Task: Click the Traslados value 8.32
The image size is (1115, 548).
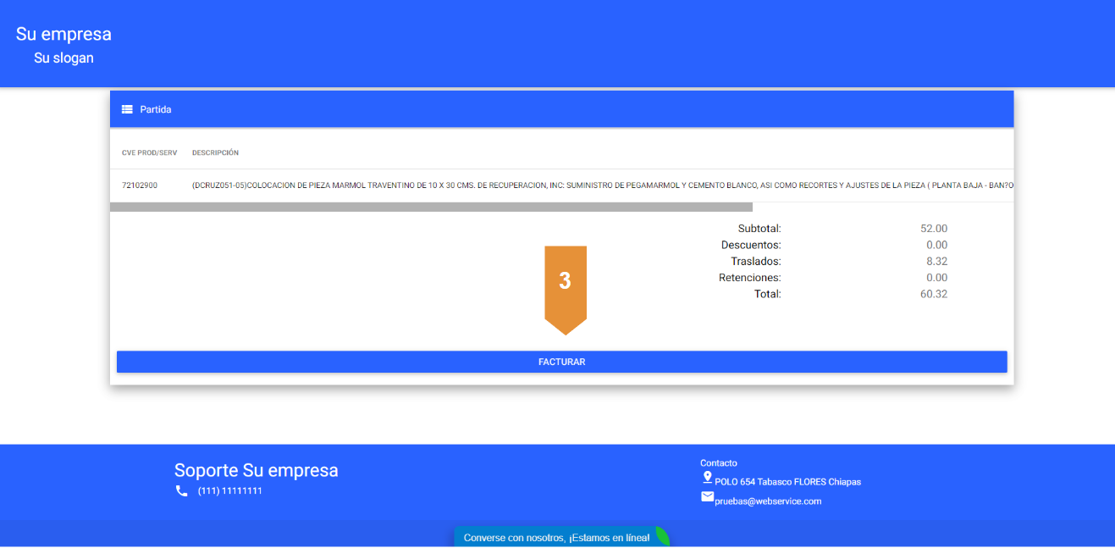Action: [x=936, y=262]
